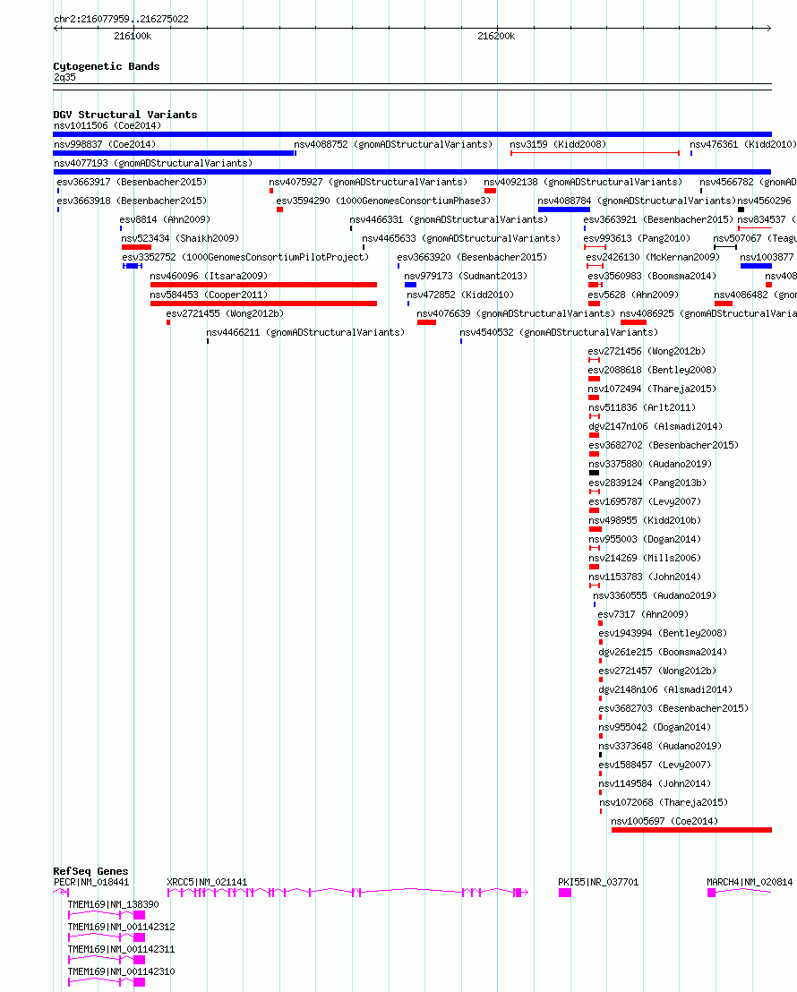Viewport: 797px width, 992px height.
Task: Select nsv979173 (Sudmant2013) label
Action: [x=466, y=276]
